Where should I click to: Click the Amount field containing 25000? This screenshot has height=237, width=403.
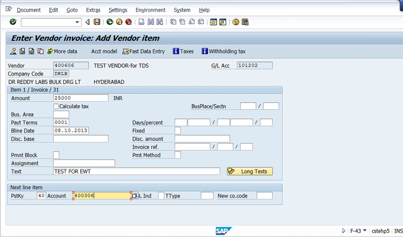(81, 98)
